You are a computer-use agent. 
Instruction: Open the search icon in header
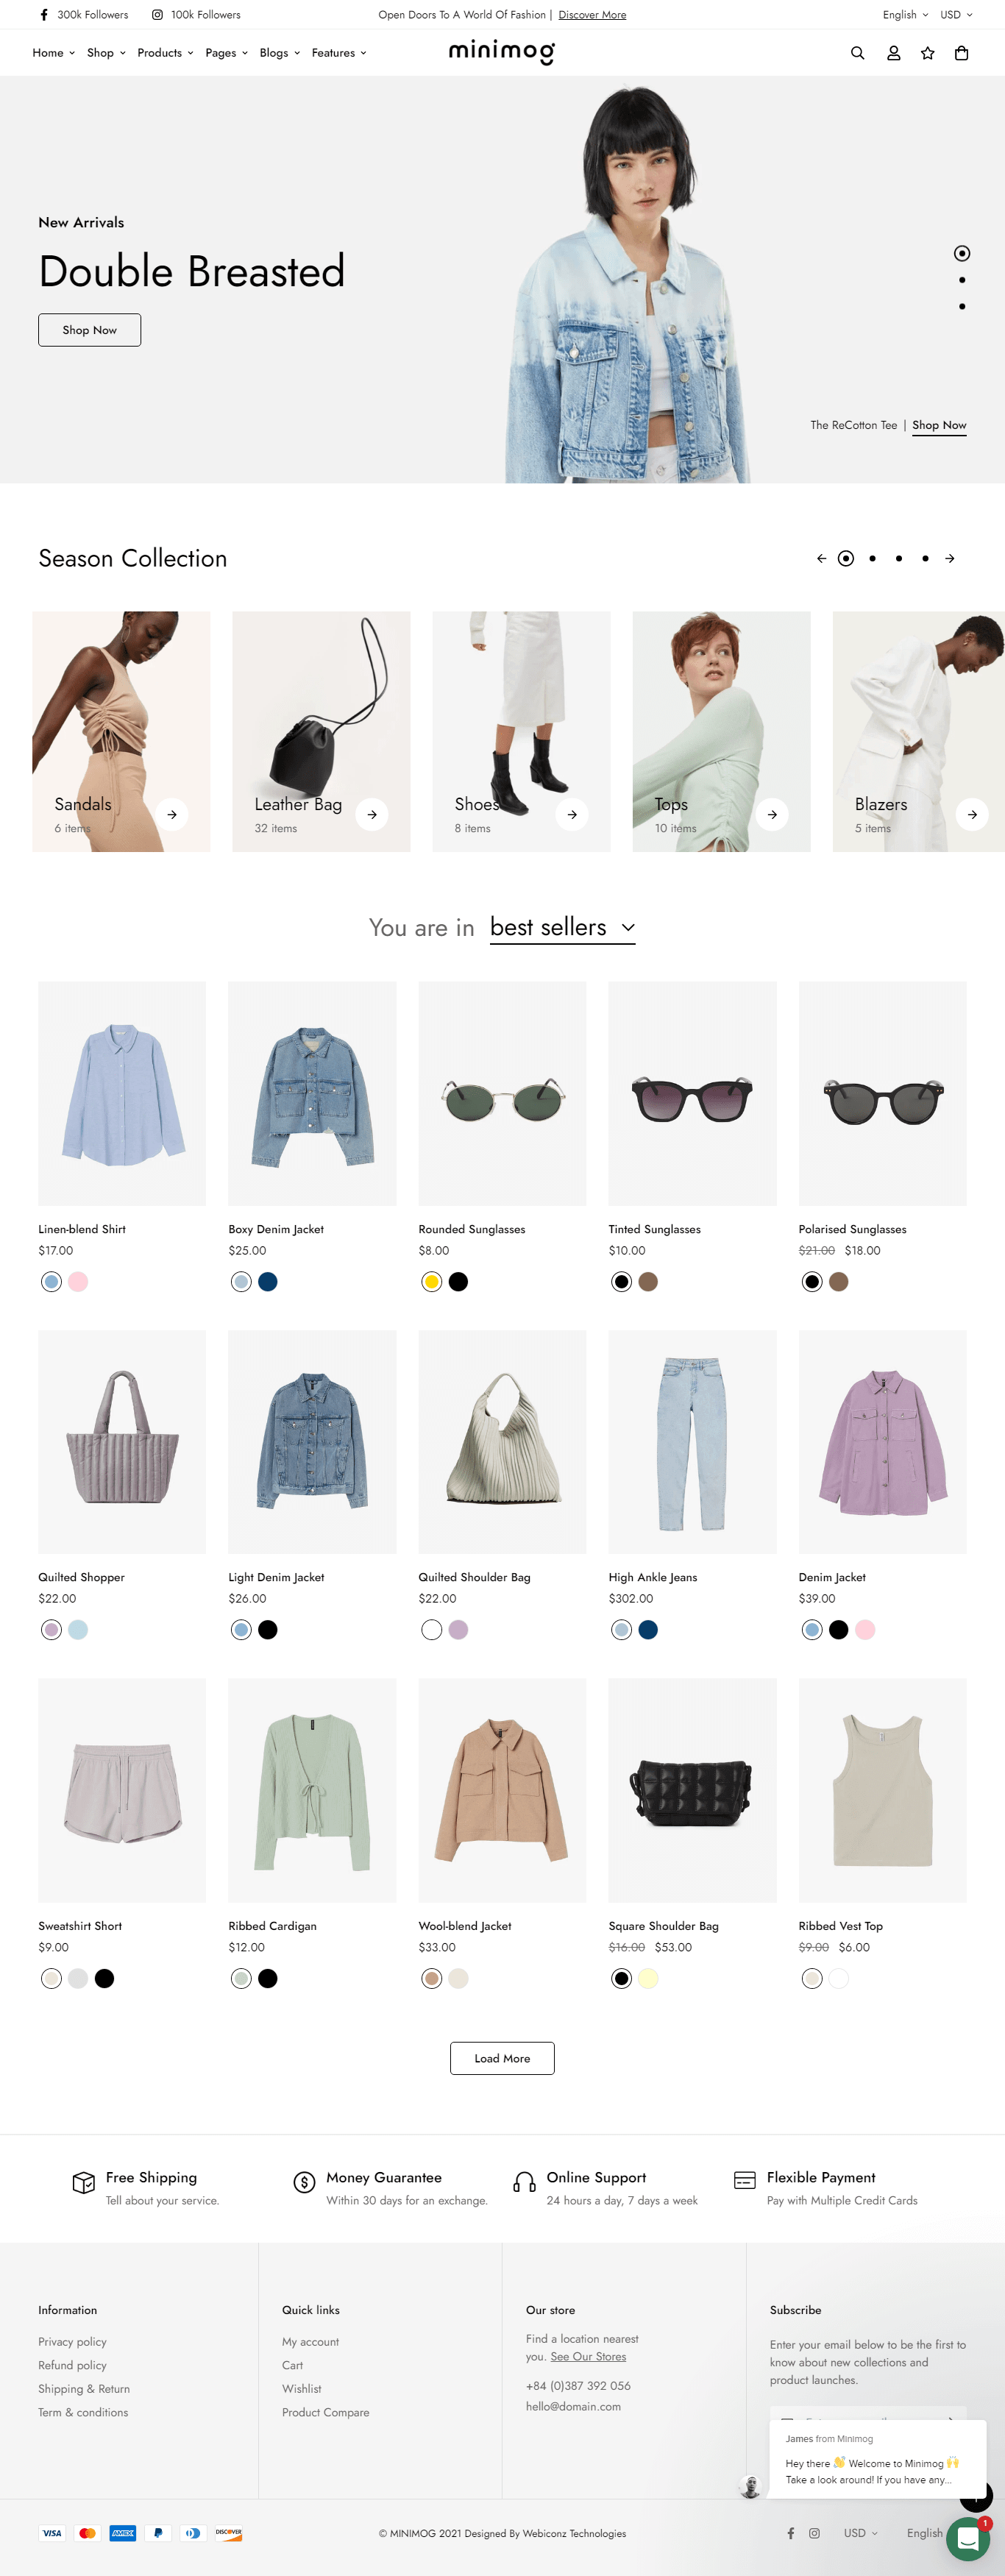click(x=857, y=53)
